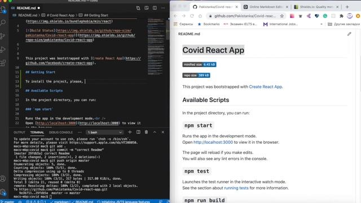Open Экзамен IELTS bookmark
The image size is (361, 203).
pyautogui.click(x=240, y=24)
